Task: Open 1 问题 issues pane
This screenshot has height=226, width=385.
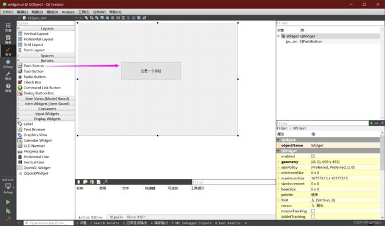Action: pos(82,223)
